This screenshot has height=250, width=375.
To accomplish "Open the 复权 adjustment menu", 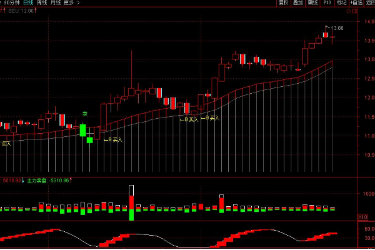I will 283,3.
